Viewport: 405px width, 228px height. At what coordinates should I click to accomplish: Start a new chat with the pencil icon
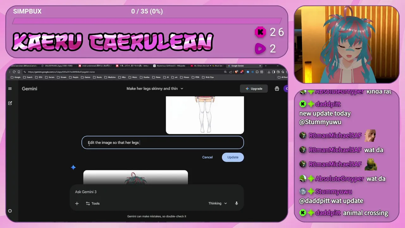[10, 103]
